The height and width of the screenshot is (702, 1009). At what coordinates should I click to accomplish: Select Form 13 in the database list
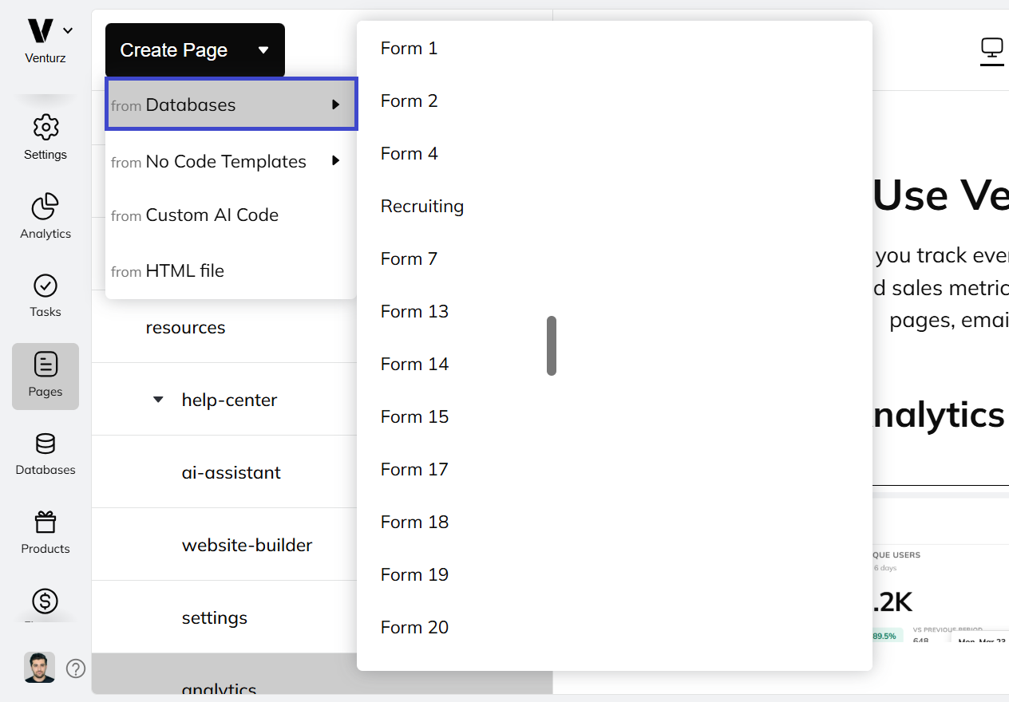coord(414,311)
